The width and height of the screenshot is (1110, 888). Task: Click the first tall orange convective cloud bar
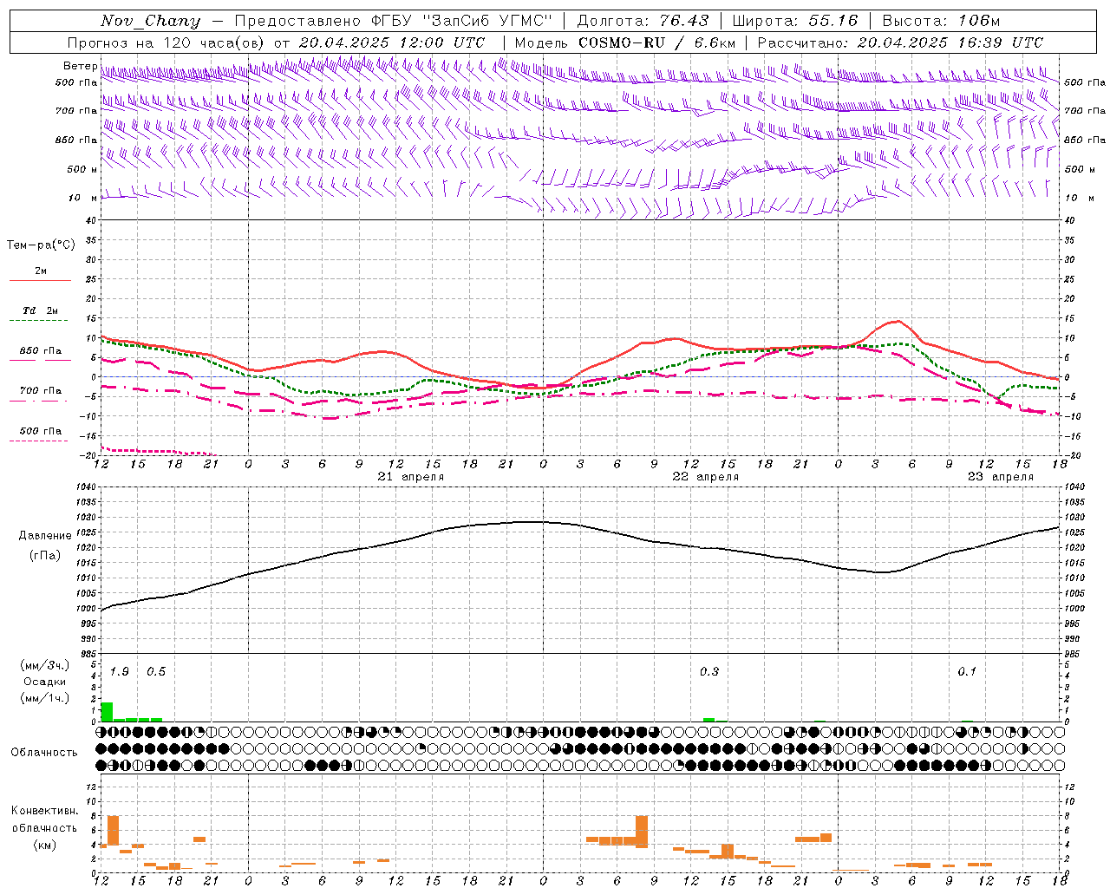pyautogui.click(x=113, y=831)
